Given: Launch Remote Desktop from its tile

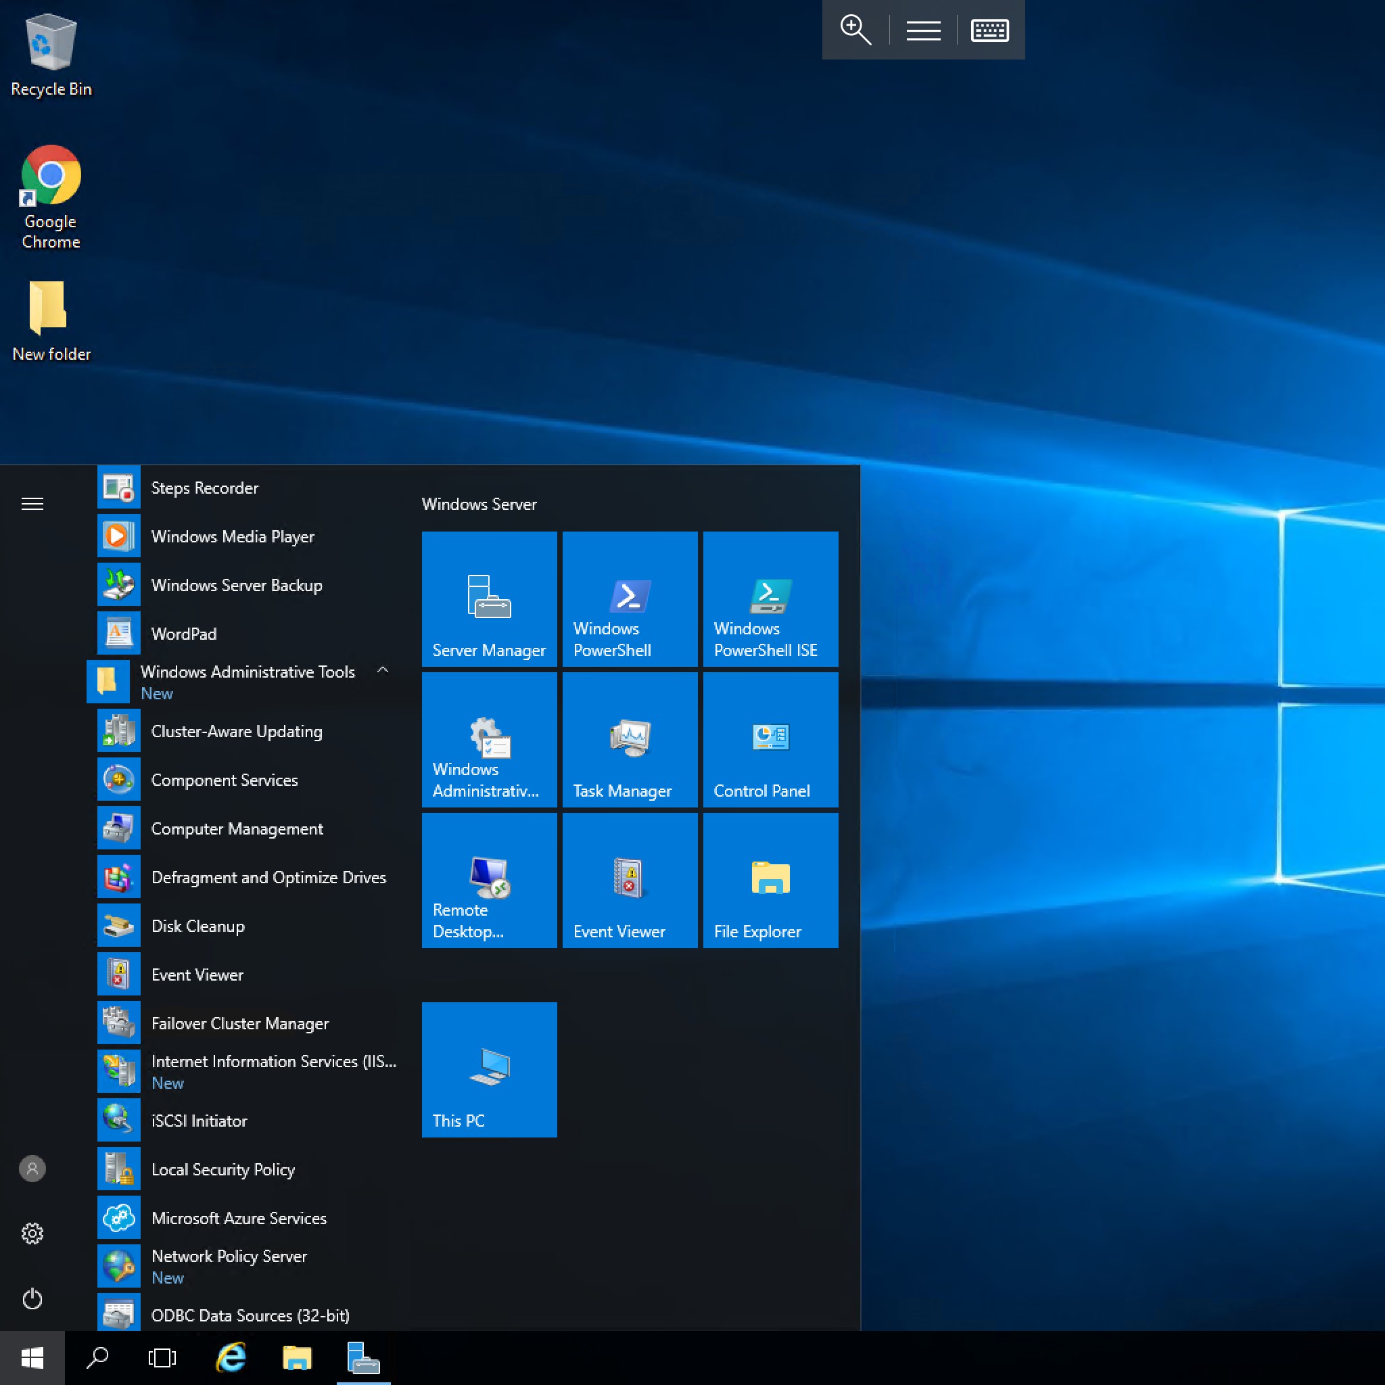Looking at the screenshot, I should tap(489, 881).
